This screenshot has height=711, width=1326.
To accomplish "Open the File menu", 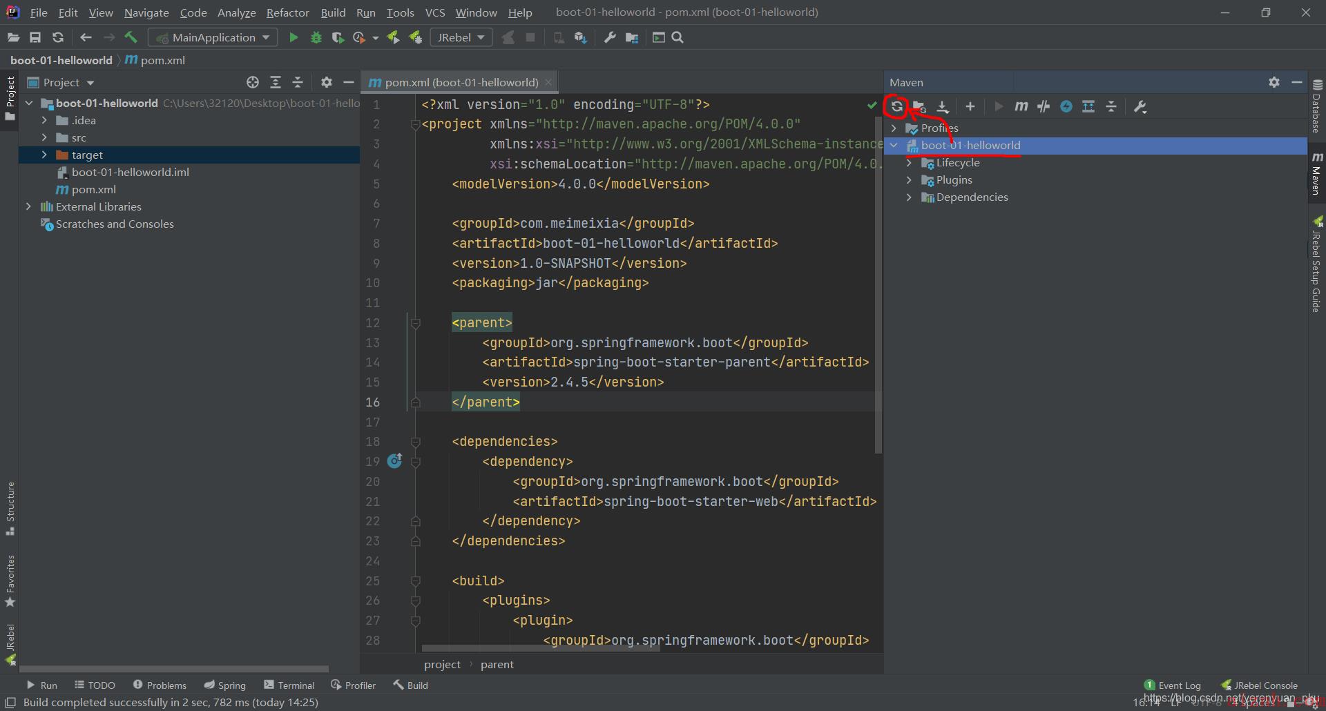I will (x=39, y=12).
